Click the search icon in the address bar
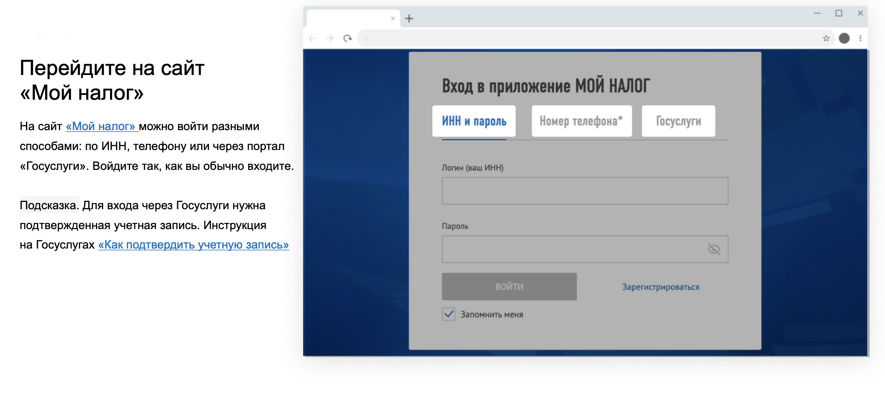Viewport: 885px width, 399px height. [x=366, y=38]
